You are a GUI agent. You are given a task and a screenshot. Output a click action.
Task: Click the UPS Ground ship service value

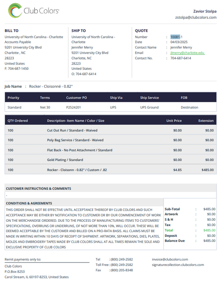(x=149, y=107)
